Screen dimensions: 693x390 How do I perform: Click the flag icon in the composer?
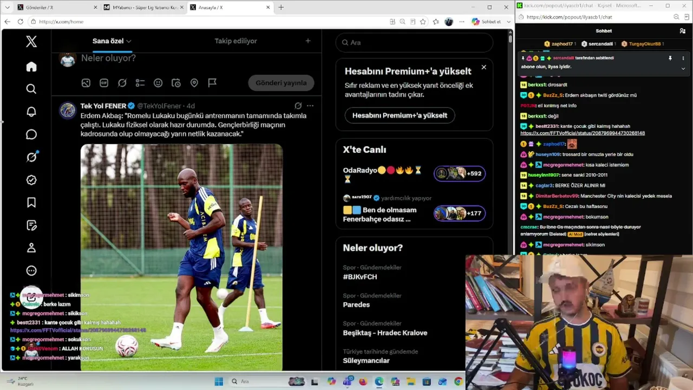coord(212,83)
